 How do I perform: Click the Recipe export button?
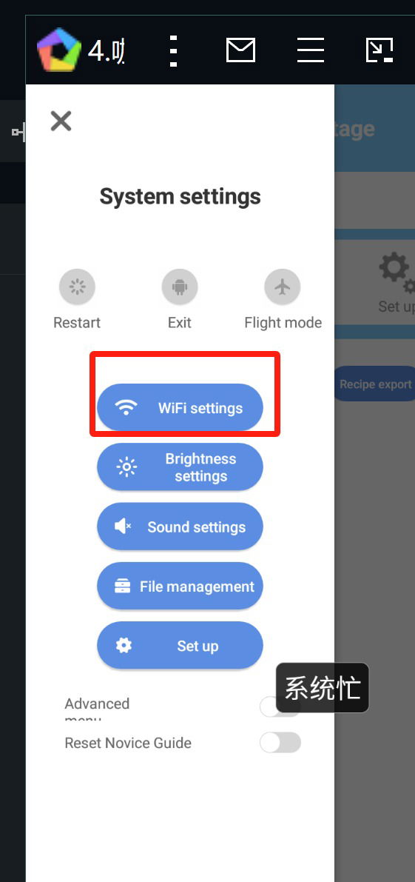(374, 384)
